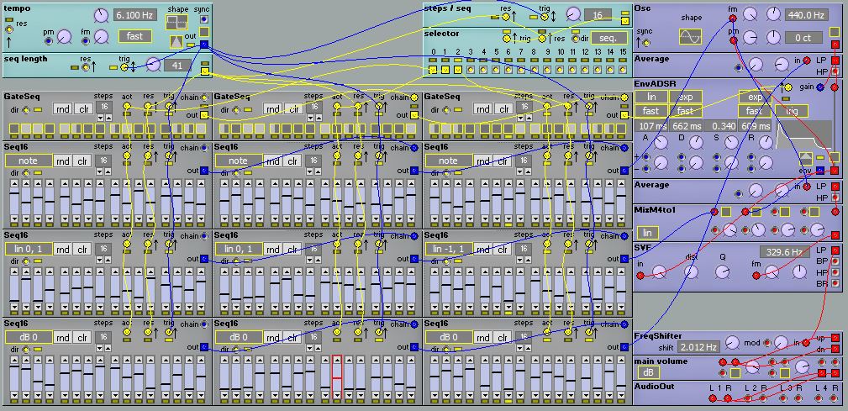Screen dimensions: 848x411
Task: Click the AudioOut L 1 jack
Action: (x=712, y=398)
